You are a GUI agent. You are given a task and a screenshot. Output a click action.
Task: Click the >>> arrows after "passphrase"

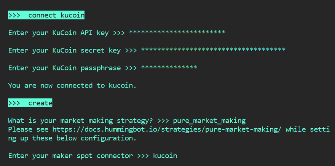tap(131, 68)
